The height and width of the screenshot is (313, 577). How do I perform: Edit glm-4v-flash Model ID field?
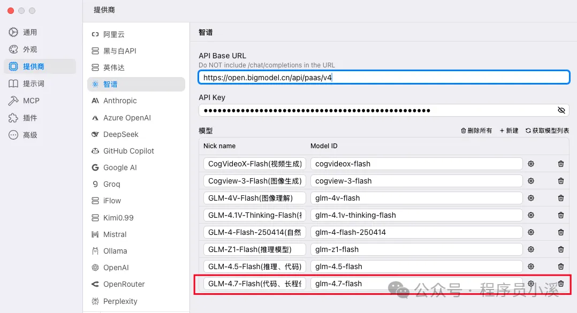point(416,198)
